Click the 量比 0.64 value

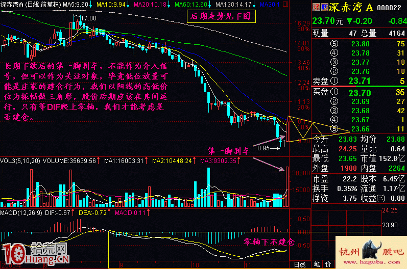398,149
